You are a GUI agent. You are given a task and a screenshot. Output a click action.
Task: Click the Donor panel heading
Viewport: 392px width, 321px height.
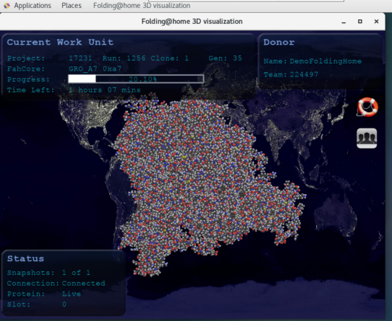click(x=278, y=42)
